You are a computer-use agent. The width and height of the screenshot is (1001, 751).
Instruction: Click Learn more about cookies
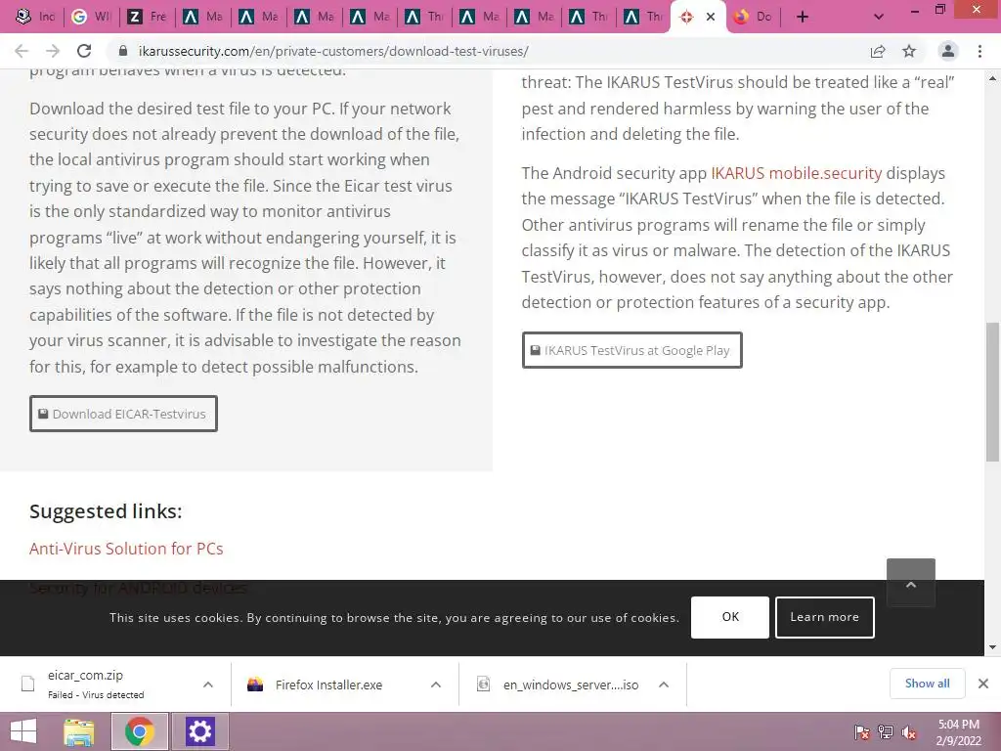pyautogui.click(x=825, y=617)
